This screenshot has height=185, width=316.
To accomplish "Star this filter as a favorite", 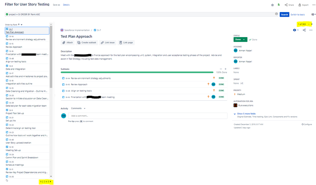I will (x=272, y=5).
